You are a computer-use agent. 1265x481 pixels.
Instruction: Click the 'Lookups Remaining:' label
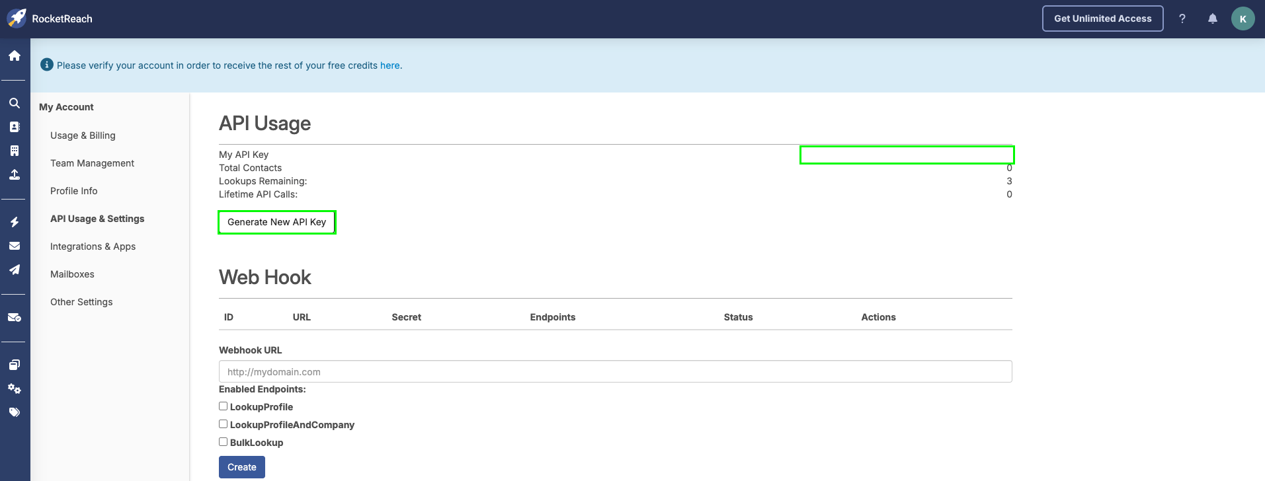pyautogui.click(x=263, y=181)
